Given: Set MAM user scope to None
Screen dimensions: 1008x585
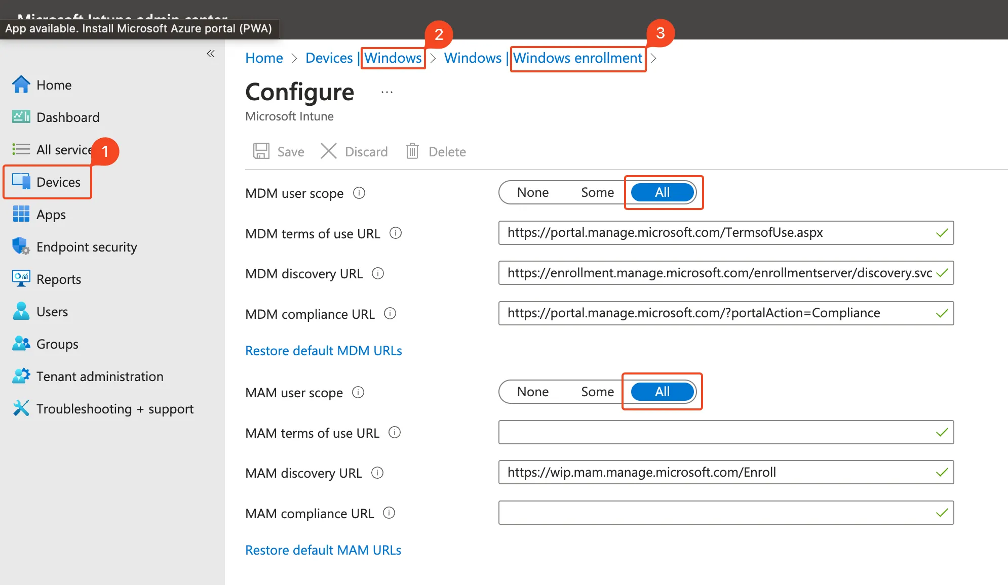Looking at the screenshot, I should (533, 392).
